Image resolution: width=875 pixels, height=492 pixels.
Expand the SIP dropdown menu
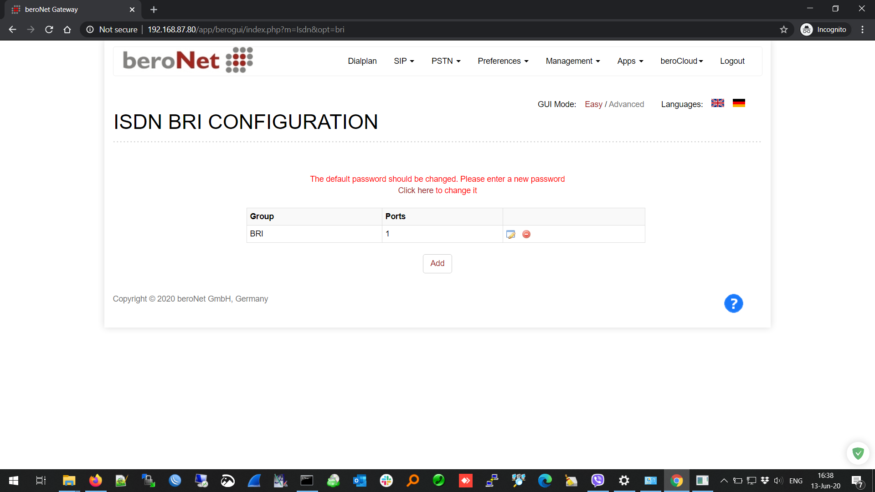coord(404,61)
